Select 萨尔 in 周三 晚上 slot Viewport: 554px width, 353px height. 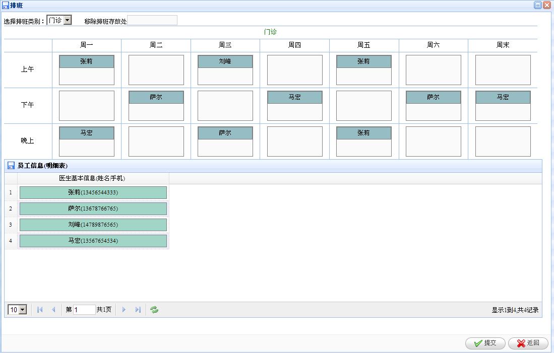point(225,133)
